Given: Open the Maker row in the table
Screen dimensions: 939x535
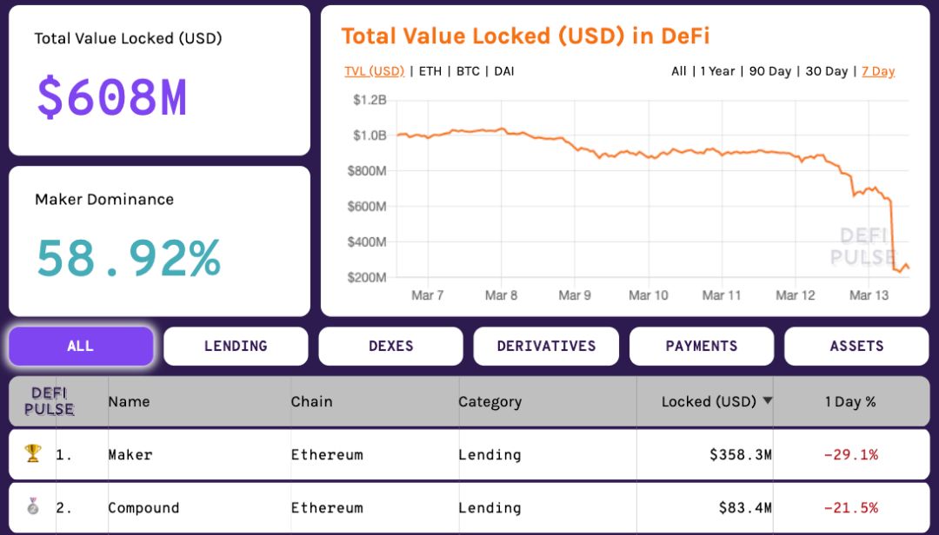Looking at the screenshot, I should pyautogui.click(x=130, y=454).
